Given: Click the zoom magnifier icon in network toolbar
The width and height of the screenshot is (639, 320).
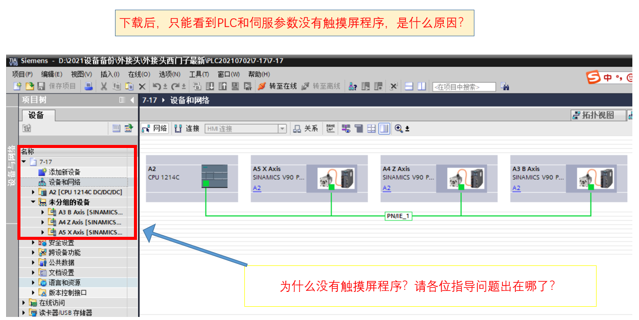Looking at the screenshot, I should (x=399, y=129).
